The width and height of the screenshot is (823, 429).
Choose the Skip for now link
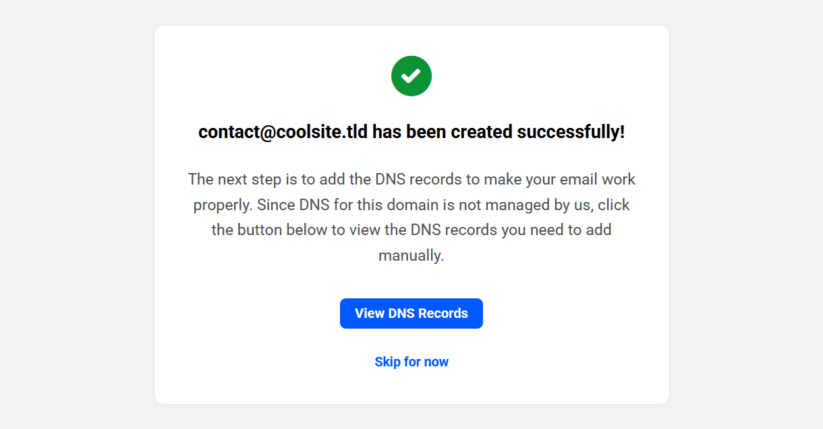click(412, 362)
